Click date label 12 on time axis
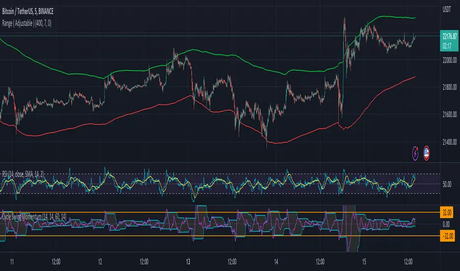 pyautogui.click(x=100, y=262)
